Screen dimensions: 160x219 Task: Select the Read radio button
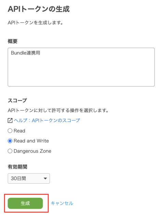coord(10,131)
